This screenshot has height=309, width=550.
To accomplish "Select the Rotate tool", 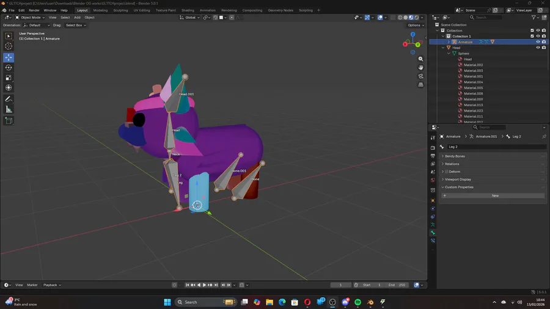I will click(x=9, y=68).
